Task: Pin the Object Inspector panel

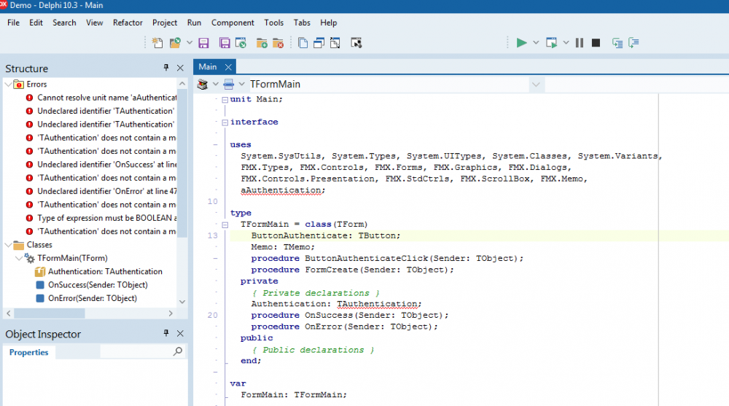Action: [166, 333]
